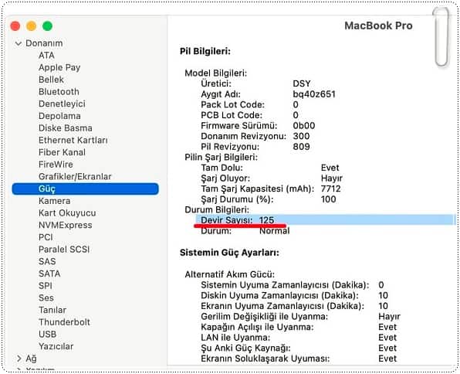
Task: Click the Durum Bilgileri label
Action: [x=217, y=209]
